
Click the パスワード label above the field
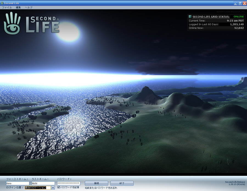pos(64,179)
